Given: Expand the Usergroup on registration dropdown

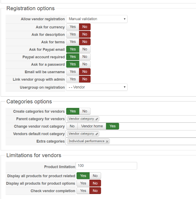Looking at the screenshot, I should pyautogui.click(x=97, y=87).
